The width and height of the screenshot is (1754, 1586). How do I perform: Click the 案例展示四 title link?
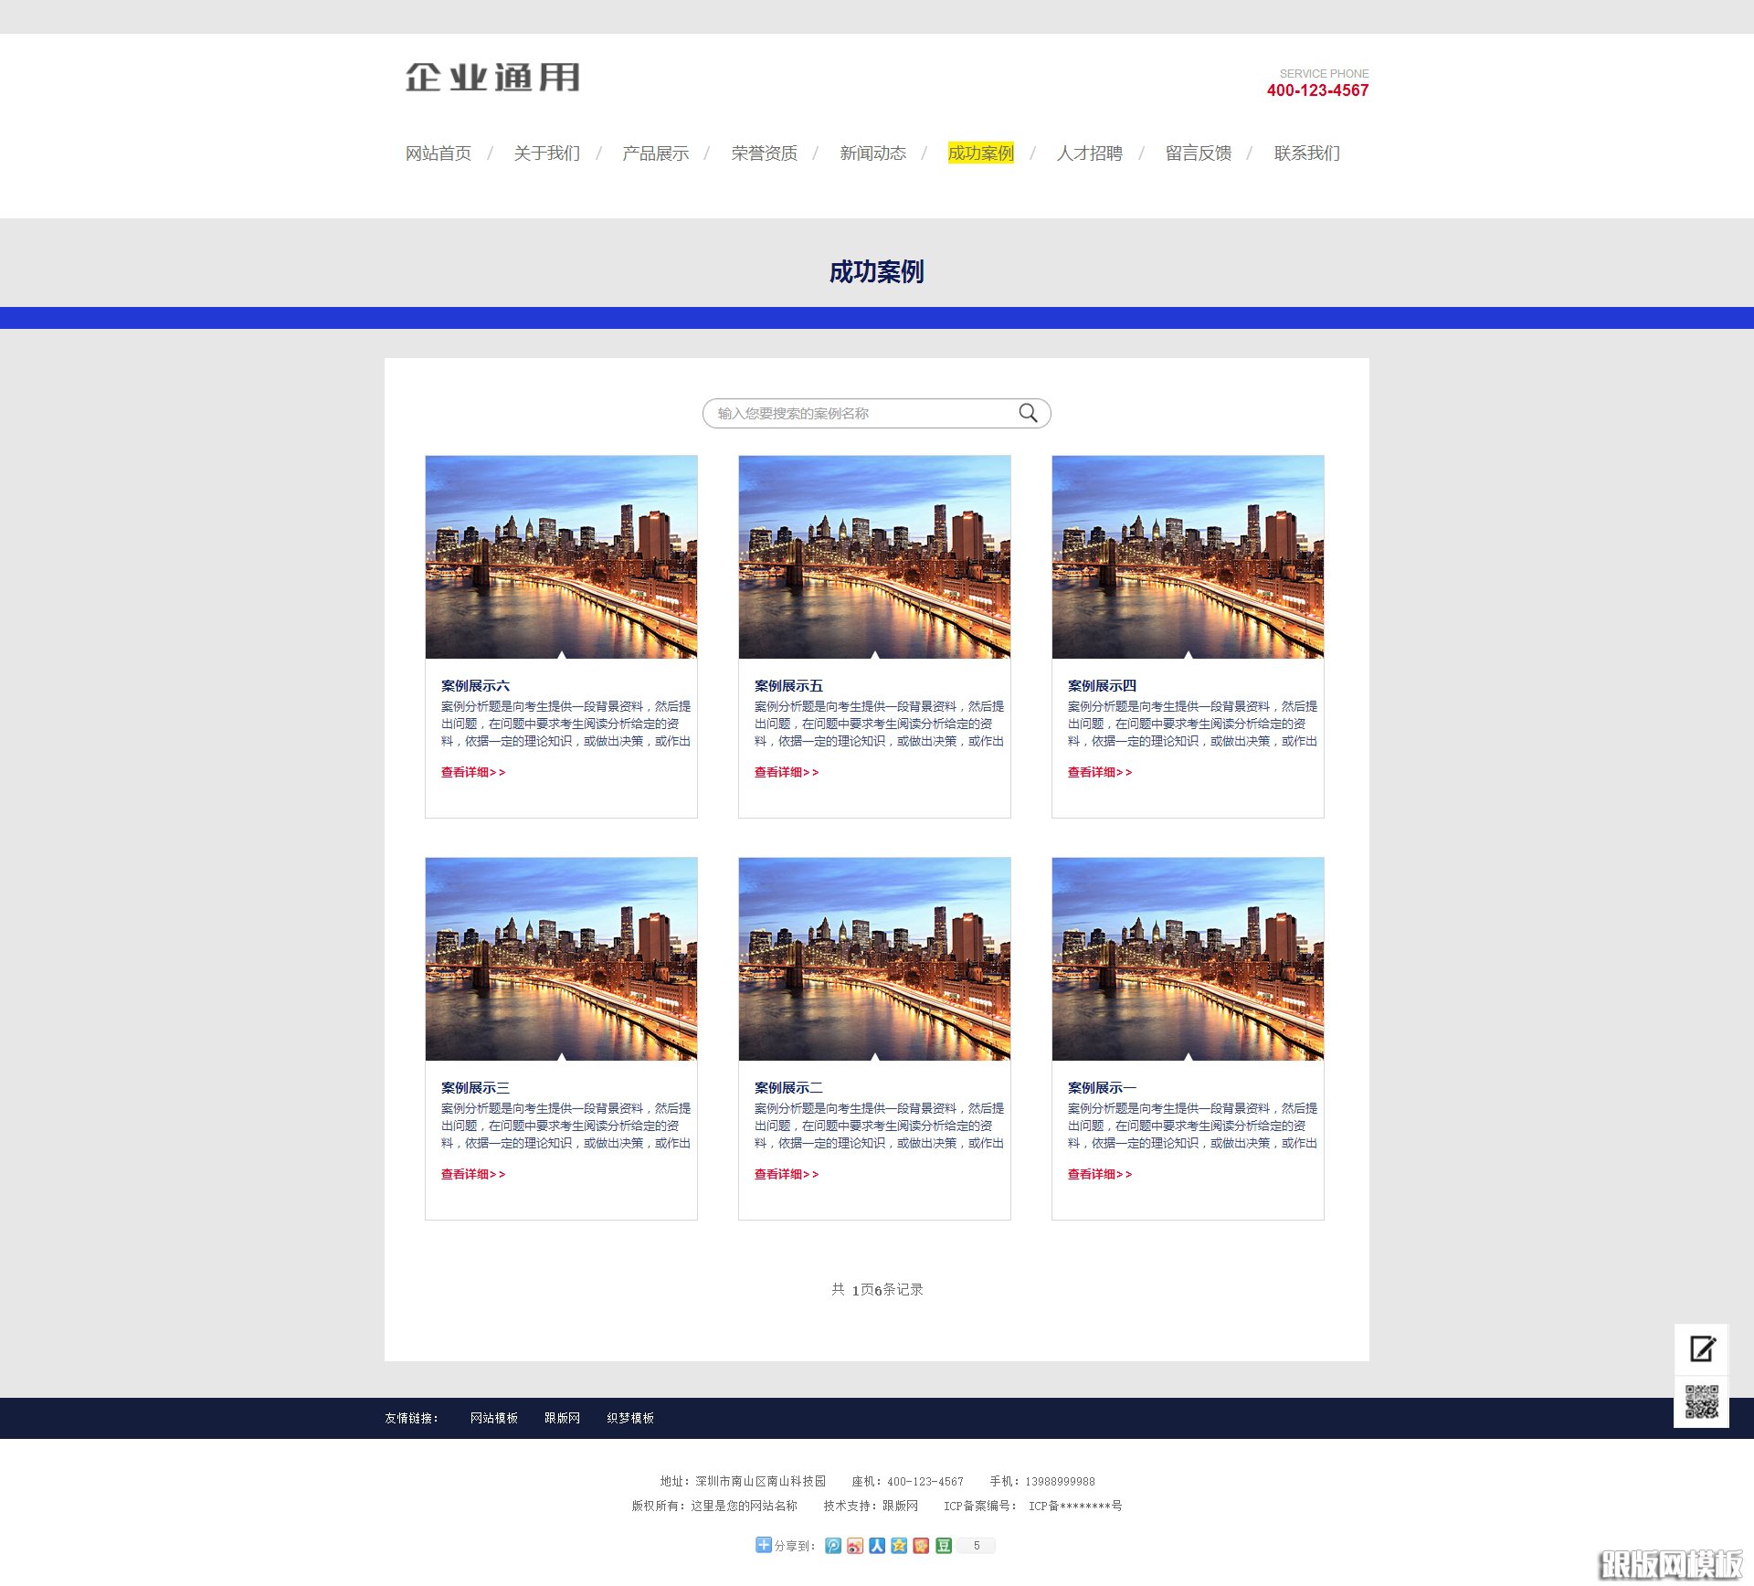coord(1102,685)
